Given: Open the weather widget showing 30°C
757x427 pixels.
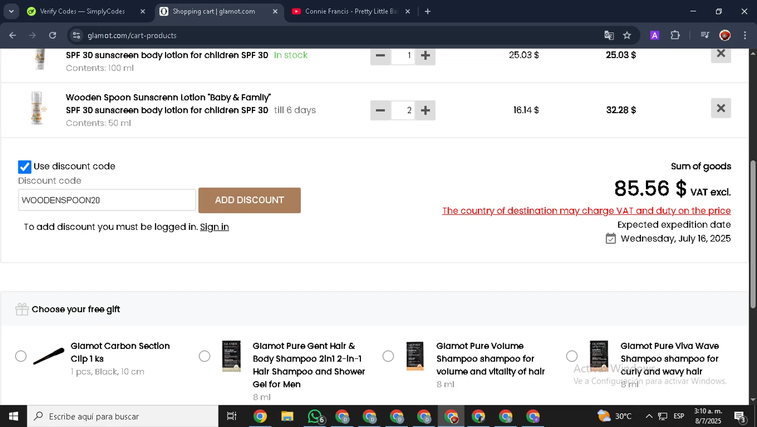Looking at the screenshot, I should coord(615,416).
